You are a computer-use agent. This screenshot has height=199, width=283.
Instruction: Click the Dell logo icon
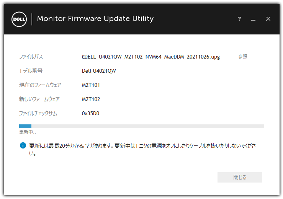pos(19,19)
